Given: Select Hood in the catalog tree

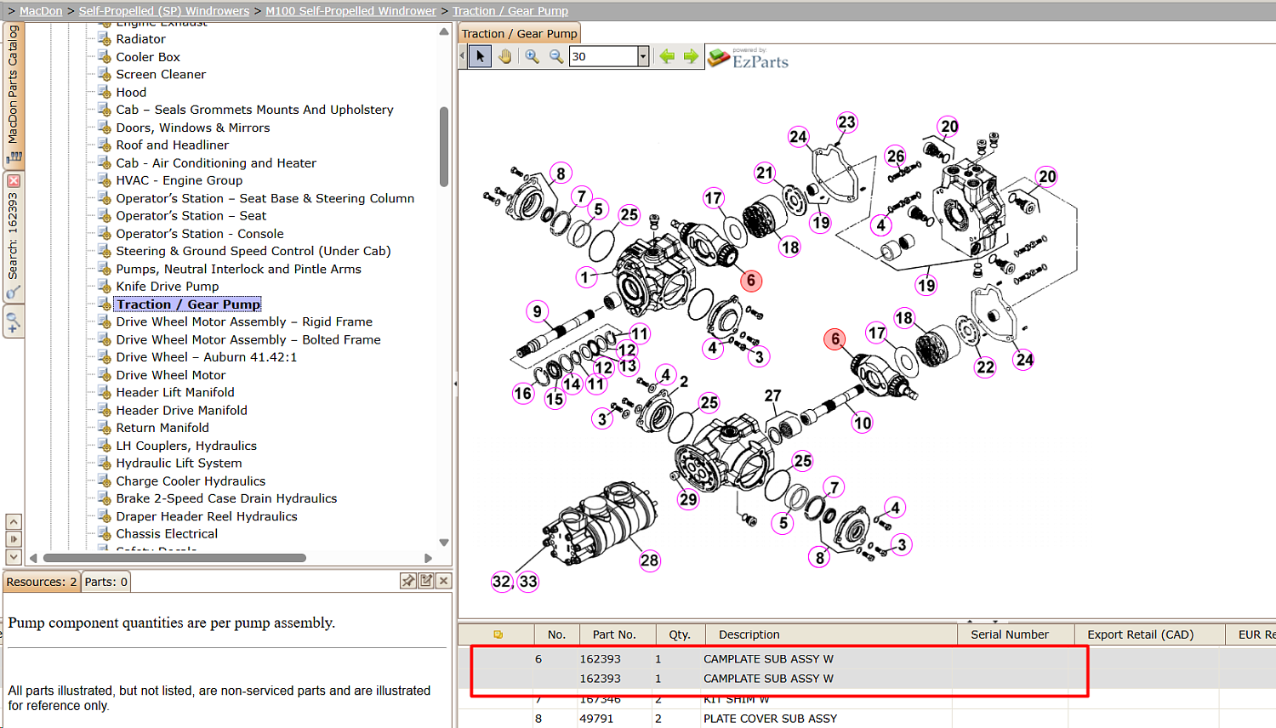Looking at the screenshot, I should tap(131, 92).
